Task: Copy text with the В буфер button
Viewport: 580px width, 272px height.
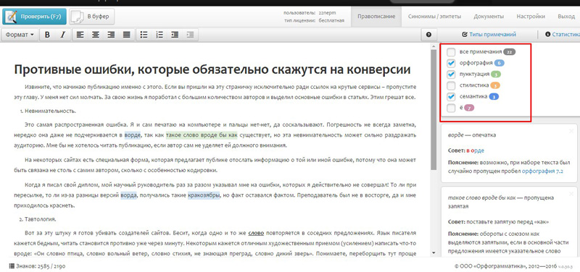Action: (x=92, y=17)
